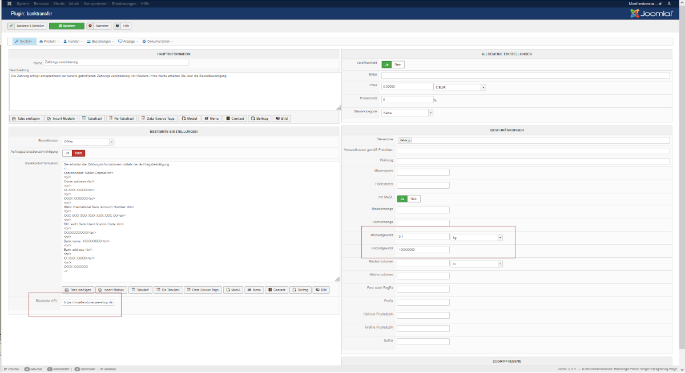Screen dimensions: 685x373
Task: Click Insert Module below Bankkontoinformation editor
Action: [x=111, y=290]
